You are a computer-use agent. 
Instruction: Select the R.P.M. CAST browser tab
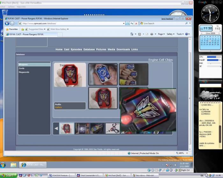point(31,34)
